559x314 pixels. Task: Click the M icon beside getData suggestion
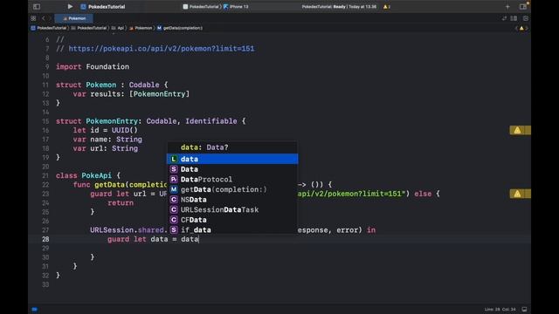[174, 189]
